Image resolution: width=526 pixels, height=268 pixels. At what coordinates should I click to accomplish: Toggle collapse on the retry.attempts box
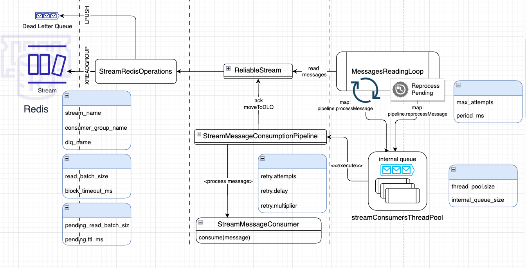262,159
